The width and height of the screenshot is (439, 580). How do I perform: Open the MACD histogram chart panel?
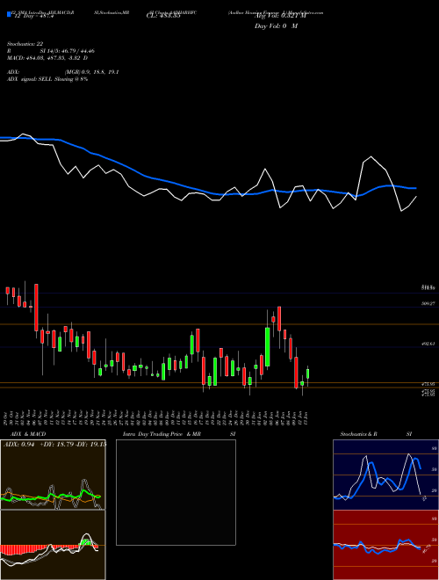coord(53,545)
